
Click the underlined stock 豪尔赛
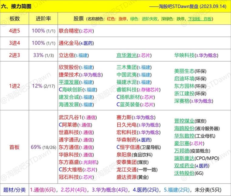[x=182, y=143]
